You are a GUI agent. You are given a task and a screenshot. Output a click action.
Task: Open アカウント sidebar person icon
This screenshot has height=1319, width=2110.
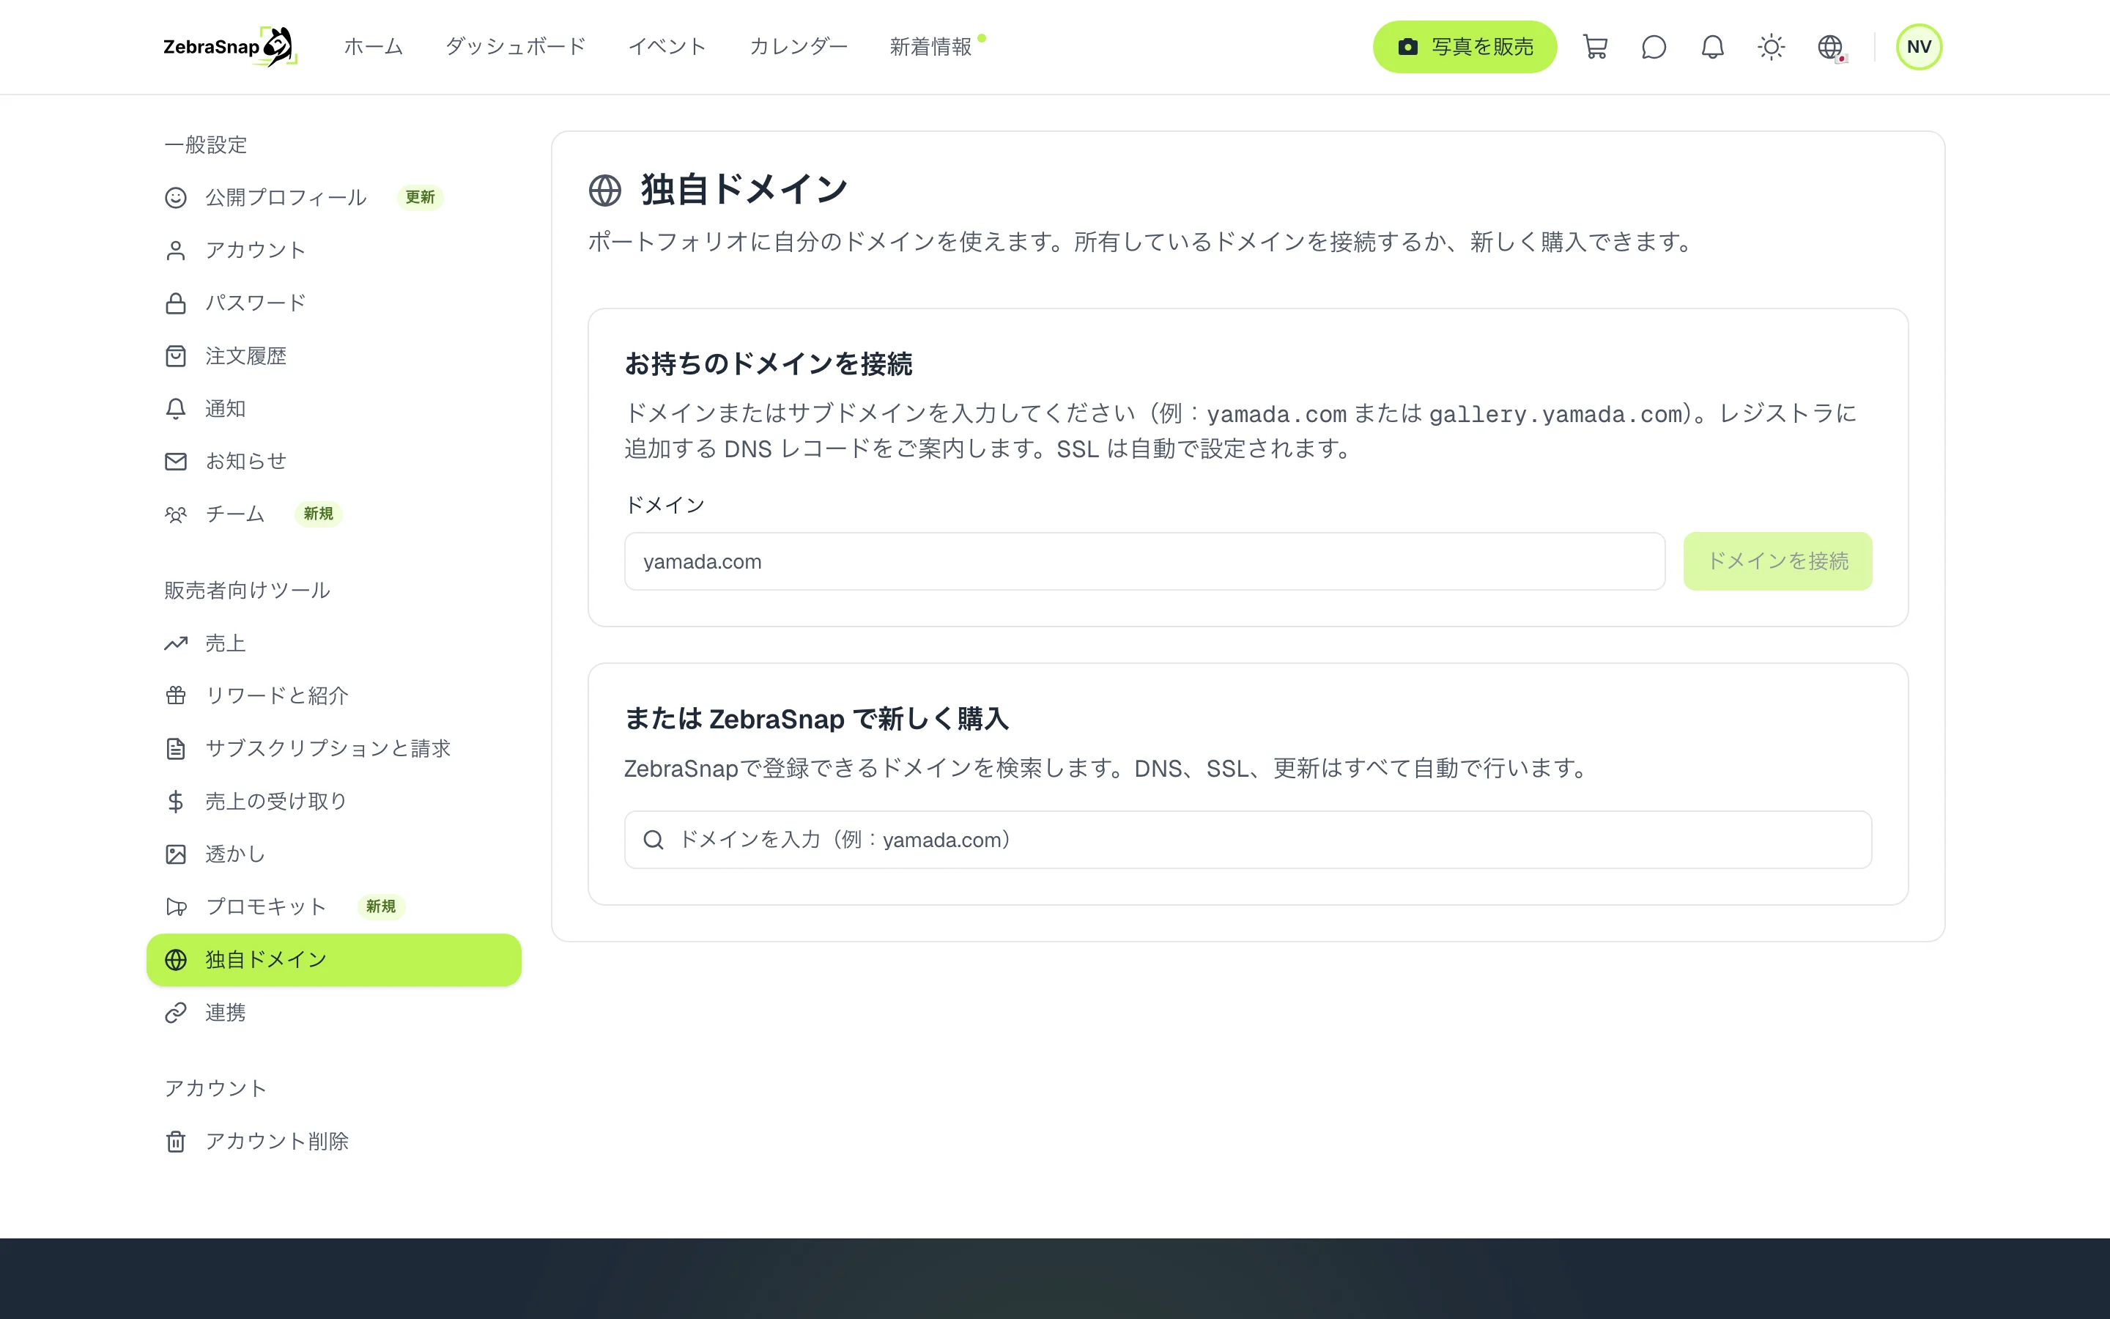[175, 251]
